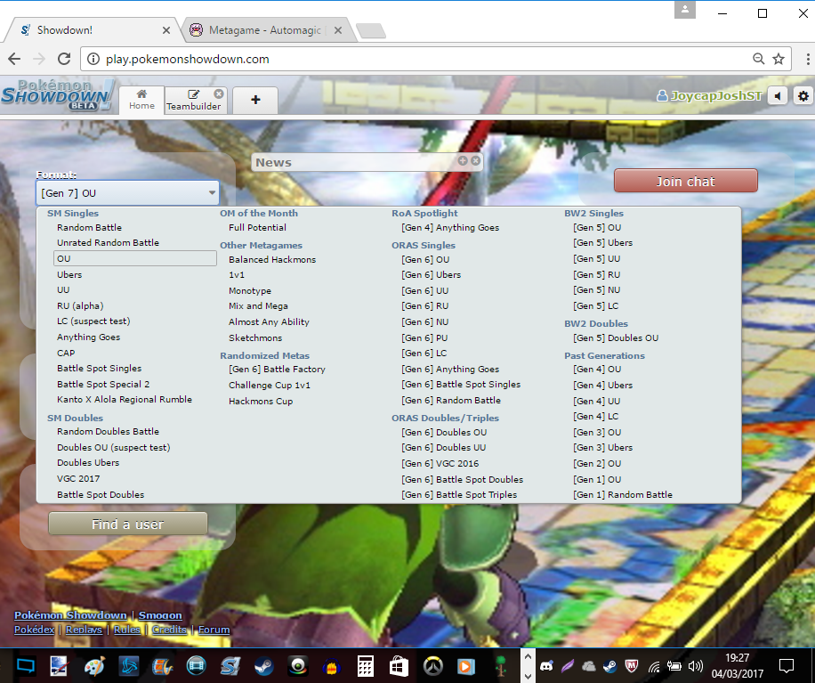Collapse the Format dropdown showing [Gen 7] OU
Image resolution: width=815 pixels, height=683 pixels.
[x=128, y=192]
